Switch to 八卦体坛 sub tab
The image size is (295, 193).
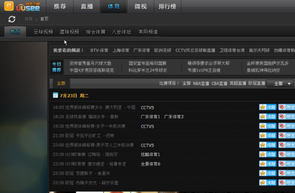click(122, 32)
